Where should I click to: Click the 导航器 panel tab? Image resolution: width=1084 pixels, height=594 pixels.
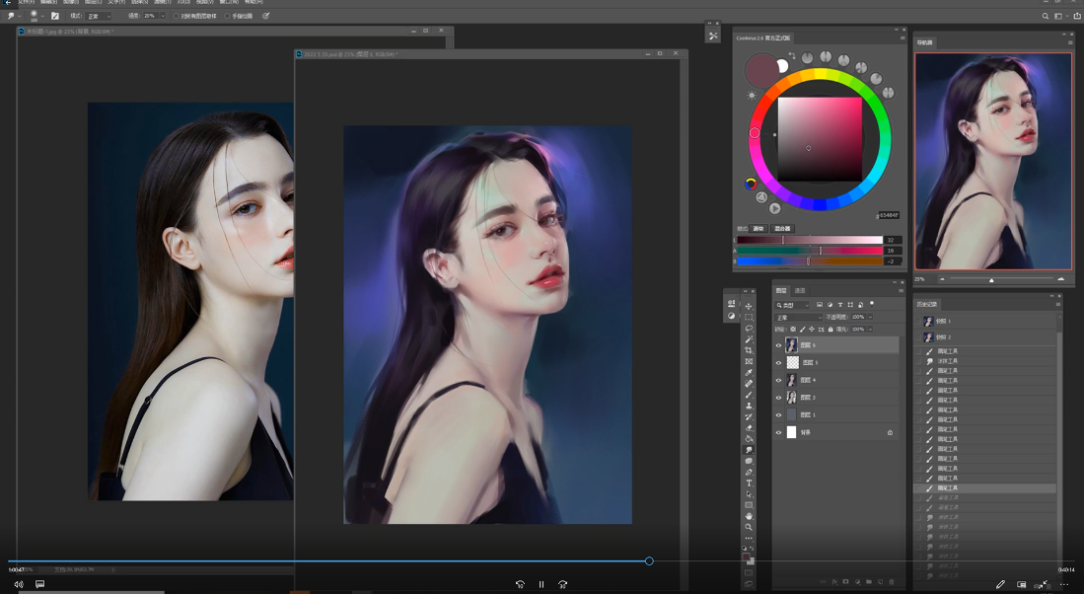(924, 42)
